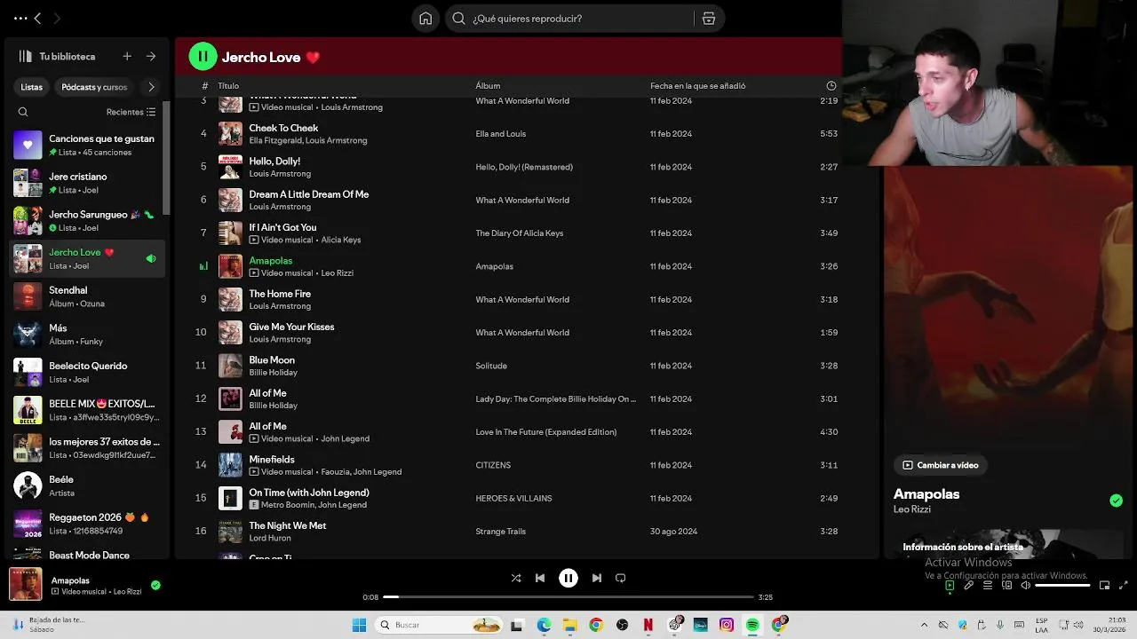This screenshot has height=639, width=1137.
Task: Open the miniplayer icon
Action: tap(1105, 586)
